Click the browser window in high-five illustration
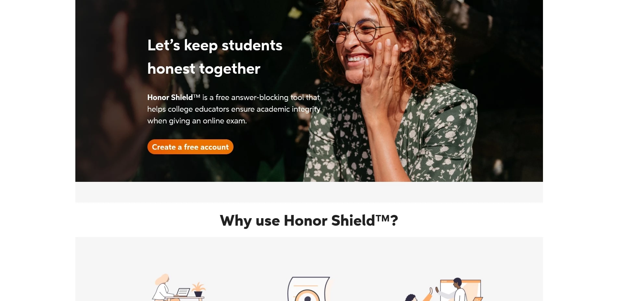The width and height of the screenshot is (618, 301). [x=461, y=290]
